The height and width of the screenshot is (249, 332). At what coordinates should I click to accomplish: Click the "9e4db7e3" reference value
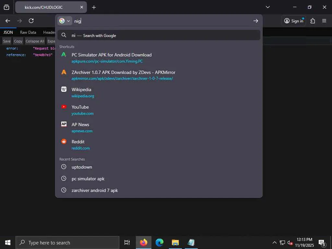point(42,55)
